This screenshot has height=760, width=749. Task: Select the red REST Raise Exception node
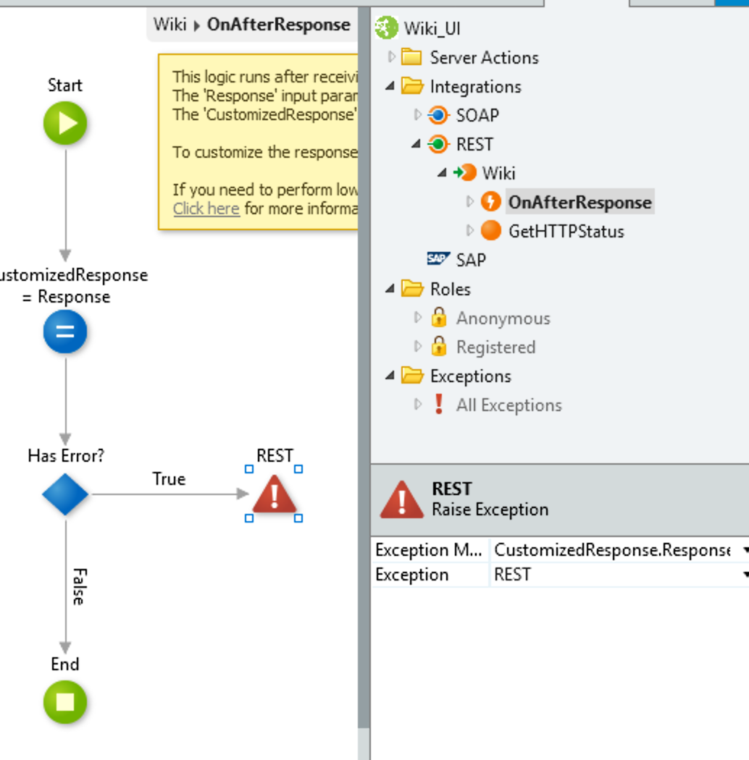(274, 494)
